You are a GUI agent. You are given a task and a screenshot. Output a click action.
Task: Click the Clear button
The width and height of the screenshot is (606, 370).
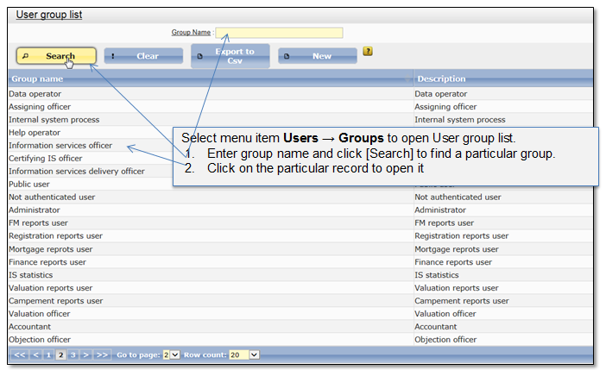[144, 56]
